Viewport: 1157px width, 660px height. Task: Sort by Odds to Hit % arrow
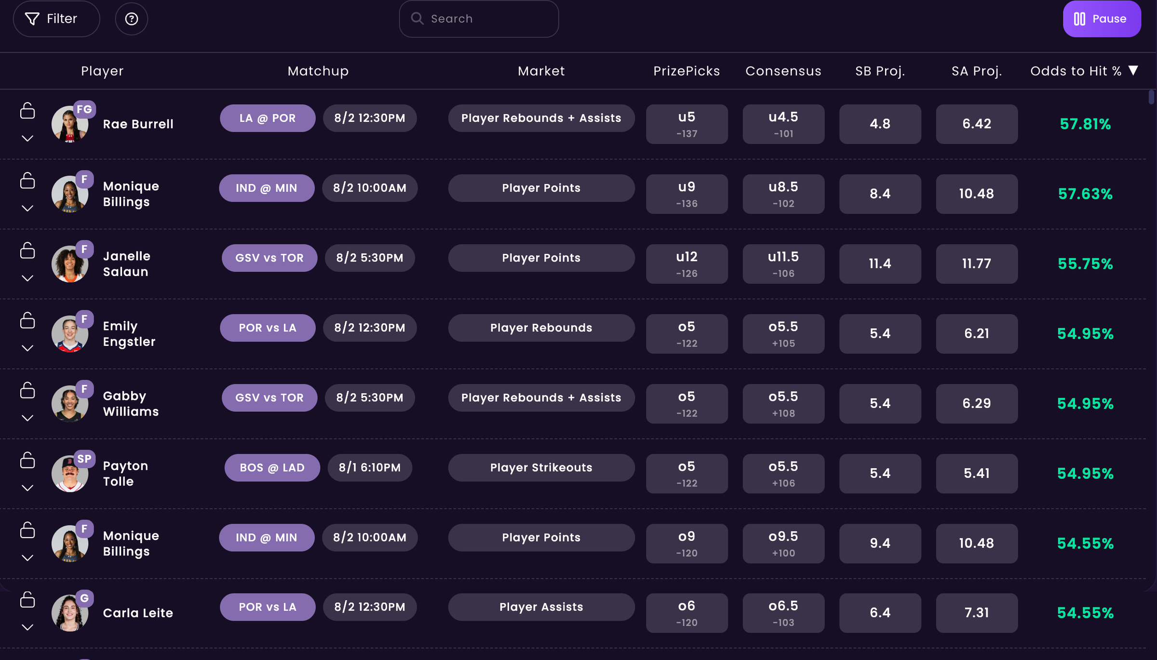[x=1133, y=70]
